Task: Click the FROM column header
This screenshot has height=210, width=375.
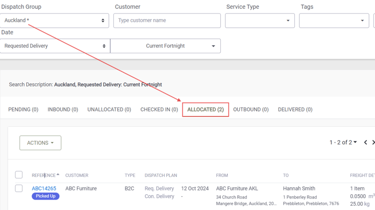Action: pyautogui.click(x=222, y=175)
